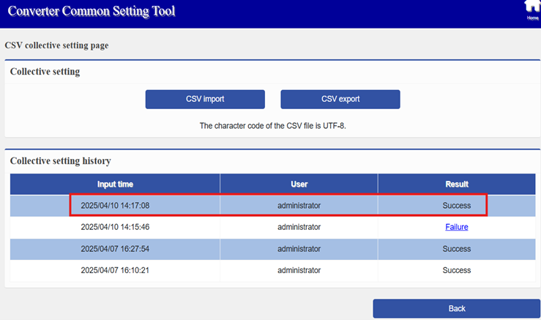
Task: Open the Failure result link
Action: [456, 227]
